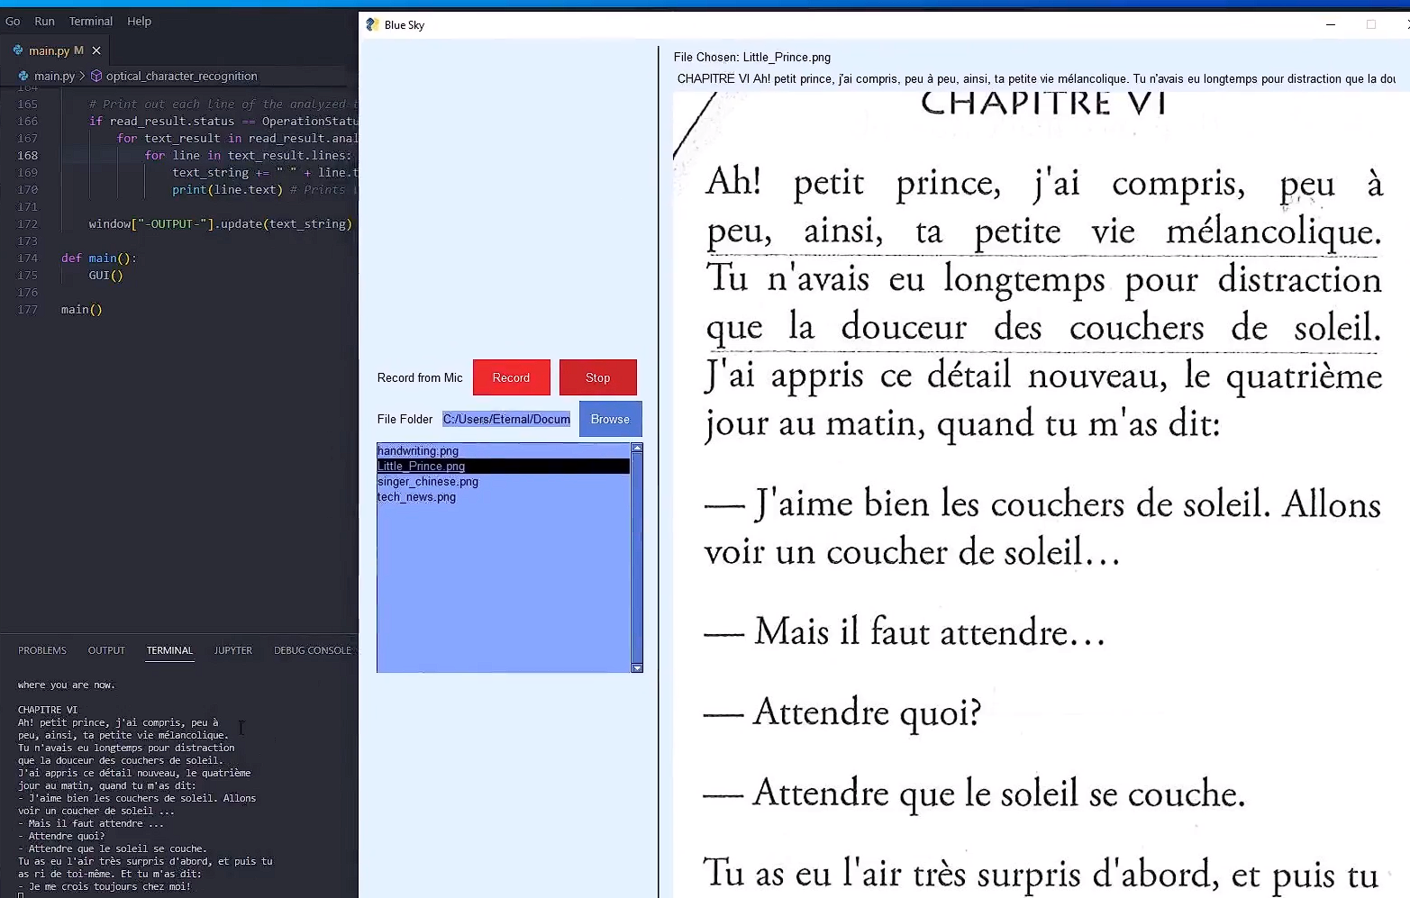Open the Help menu
This screenshot has width=1410, height=898.
click(x=139, y=21)
